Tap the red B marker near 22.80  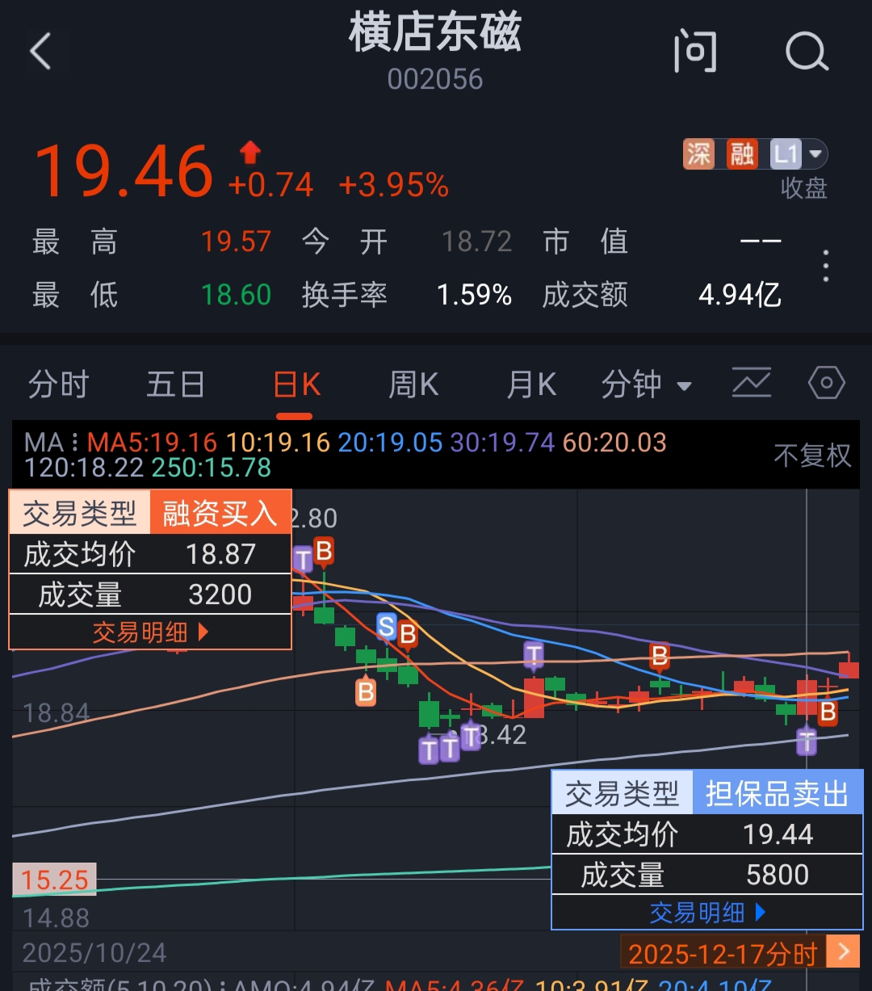[324, 552]
